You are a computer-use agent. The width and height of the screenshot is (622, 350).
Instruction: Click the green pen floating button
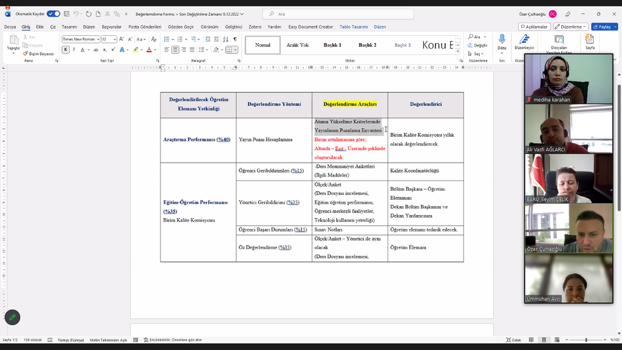12,317
